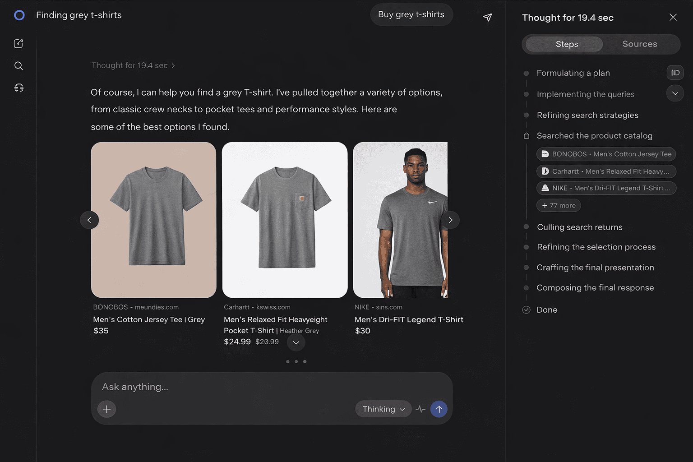Select Crafting the final presentation step
Viewport: 693px width, 462px height.
coord(595,268)
